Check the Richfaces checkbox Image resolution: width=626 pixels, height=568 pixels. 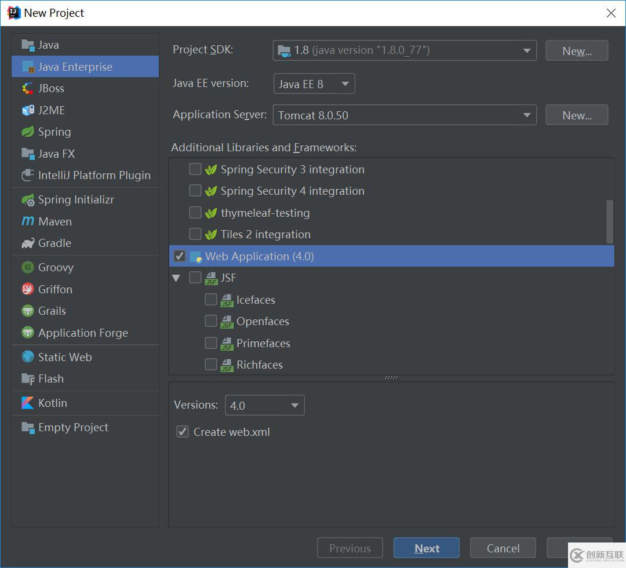211,365
